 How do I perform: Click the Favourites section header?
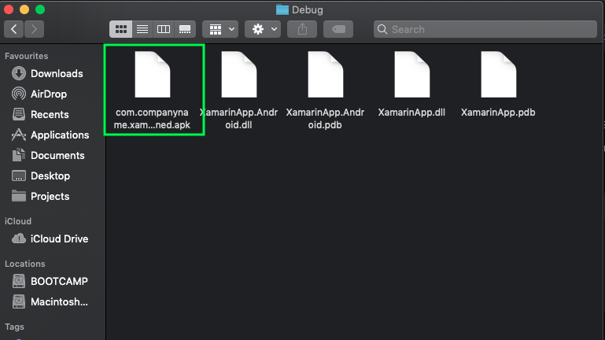(26, 56)
